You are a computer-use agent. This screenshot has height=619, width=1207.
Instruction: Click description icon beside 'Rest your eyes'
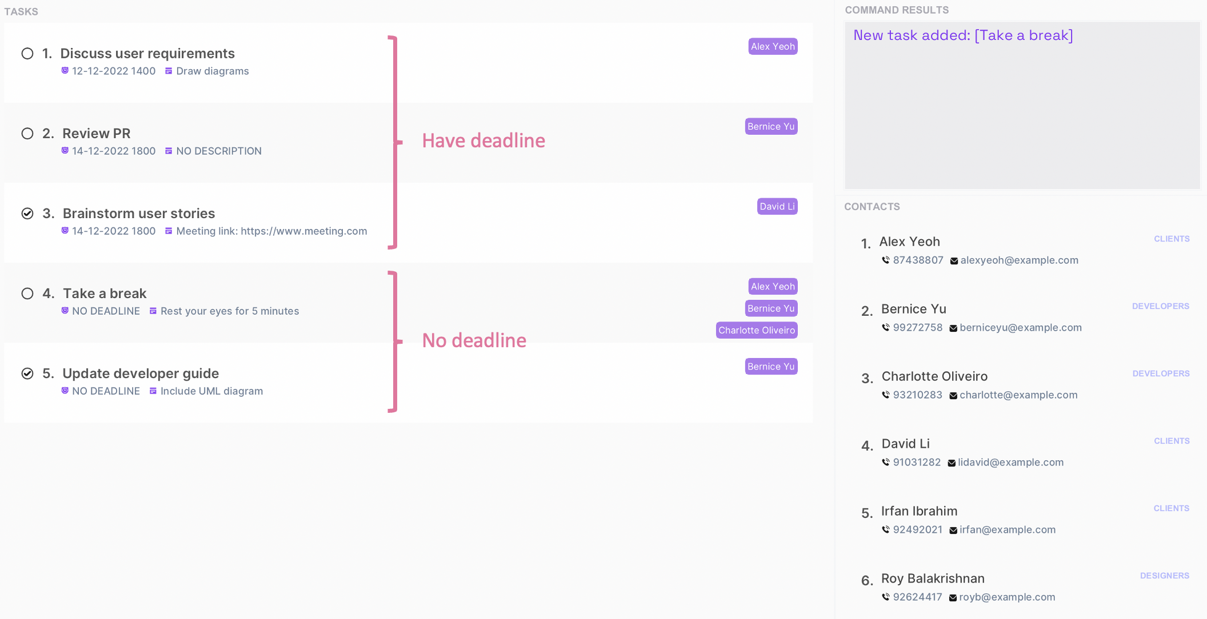click(153, 311)
